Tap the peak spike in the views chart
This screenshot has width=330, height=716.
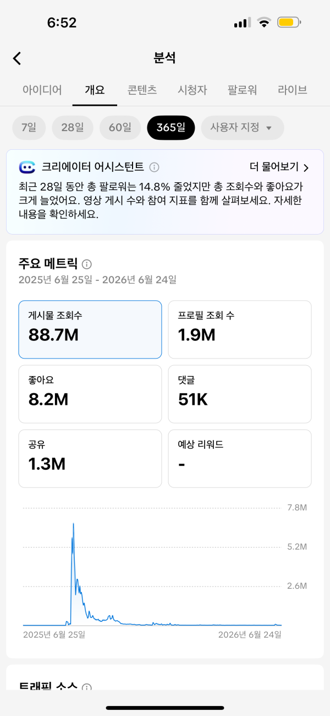pyautogui.click(x=73, y=524)
